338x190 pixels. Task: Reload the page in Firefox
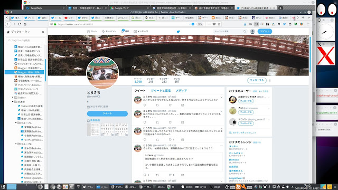coord(20,24)
